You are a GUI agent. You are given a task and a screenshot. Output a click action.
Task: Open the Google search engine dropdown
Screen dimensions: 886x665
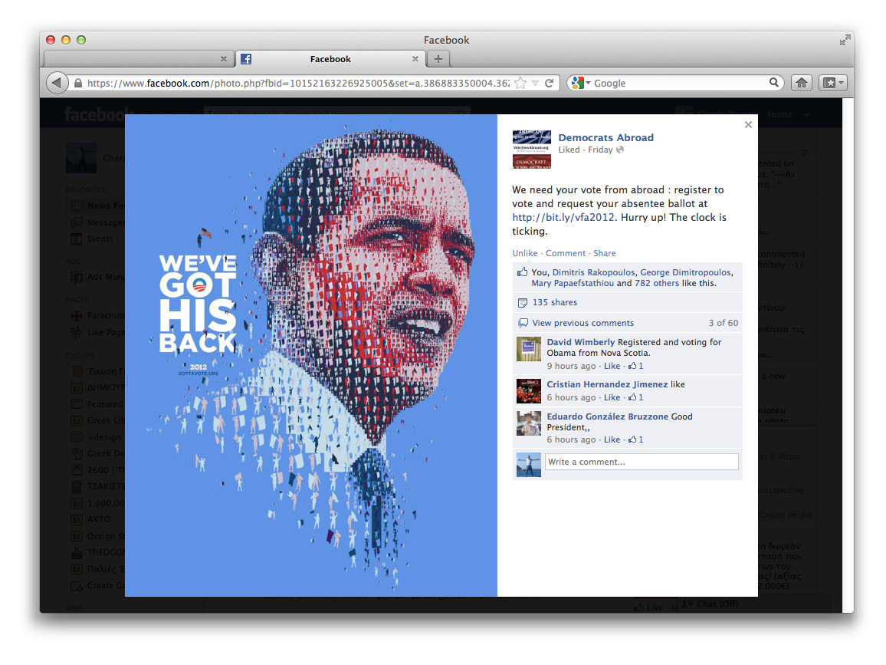[x=580, y=83]
